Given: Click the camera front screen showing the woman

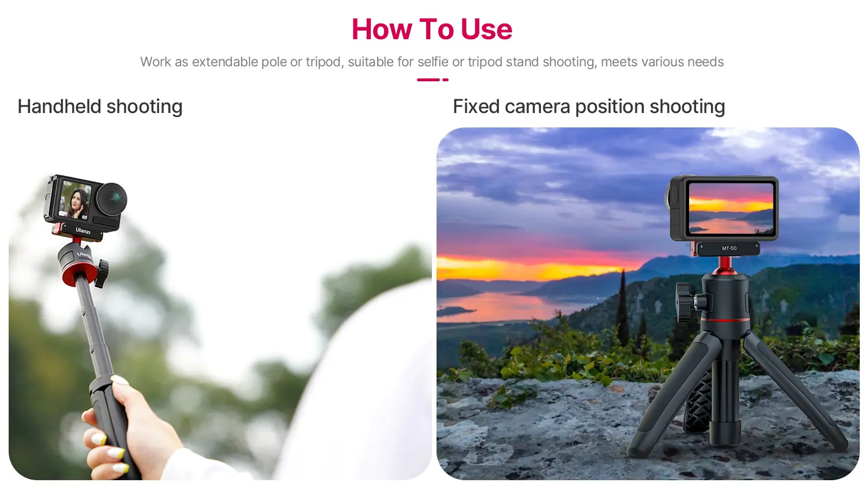Looking at the screenshot, I should coord(75,201).
